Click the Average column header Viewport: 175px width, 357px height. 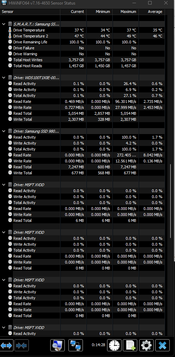(x=152, y=12)
